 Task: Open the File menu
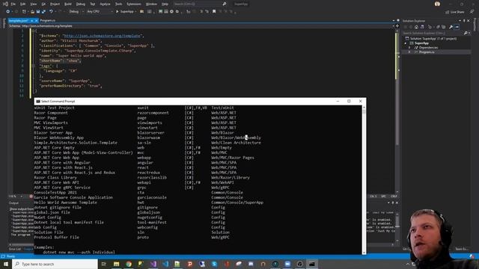click(x=13, y=4)
